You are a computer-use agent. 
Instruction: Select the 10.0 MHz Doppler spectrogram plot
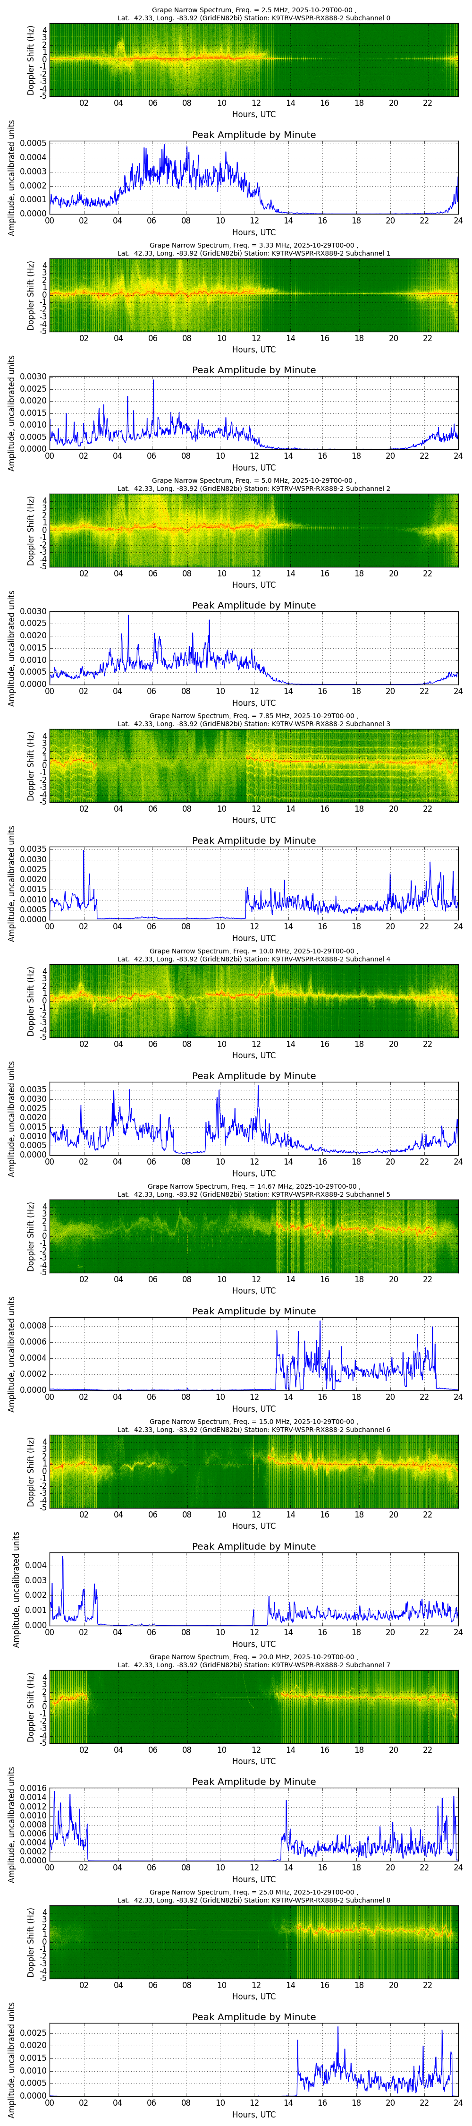(x=254, y=1000)
